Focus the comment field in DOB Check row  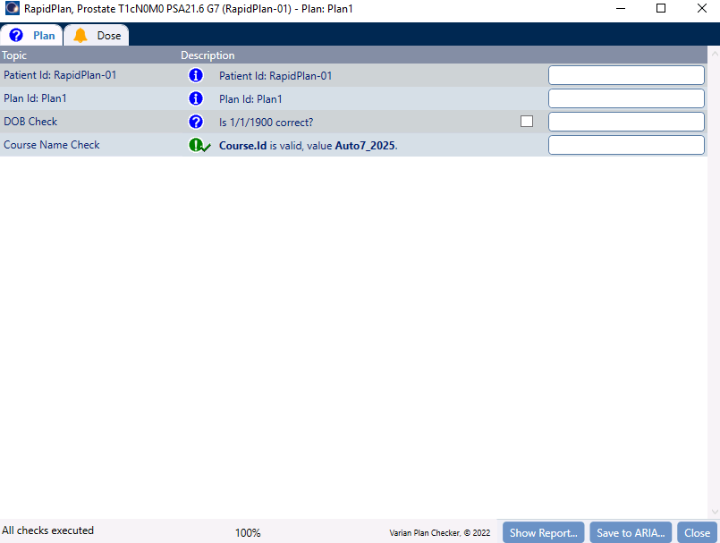[626, 122]
